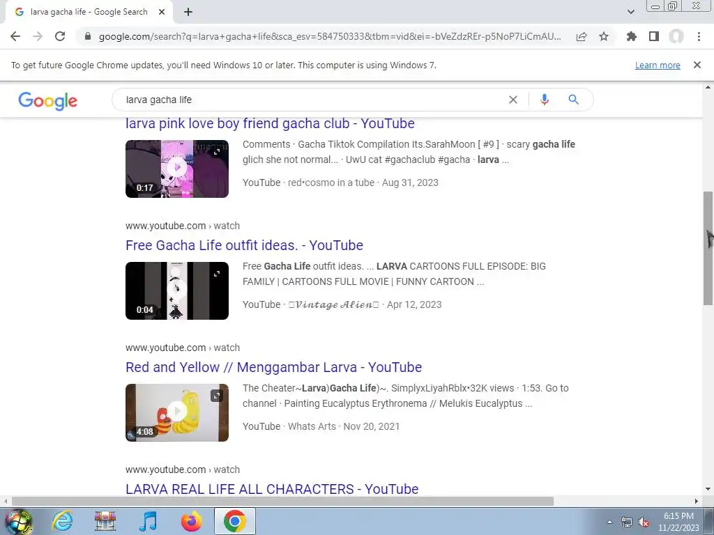Start voice search with microphone icon
The height and width of the screenshot is (535, 714).
[544, 100]
